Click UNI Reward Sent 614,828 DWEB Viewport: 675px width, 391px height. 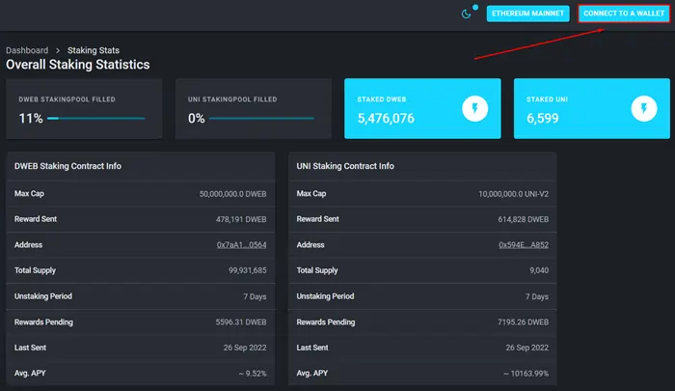(524, 219)
